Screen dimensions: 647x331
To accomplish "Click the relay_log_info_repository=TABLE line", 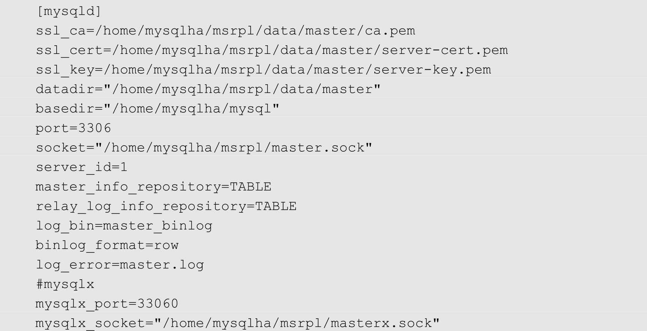I will pyautogui.click(x=166, y=206).
